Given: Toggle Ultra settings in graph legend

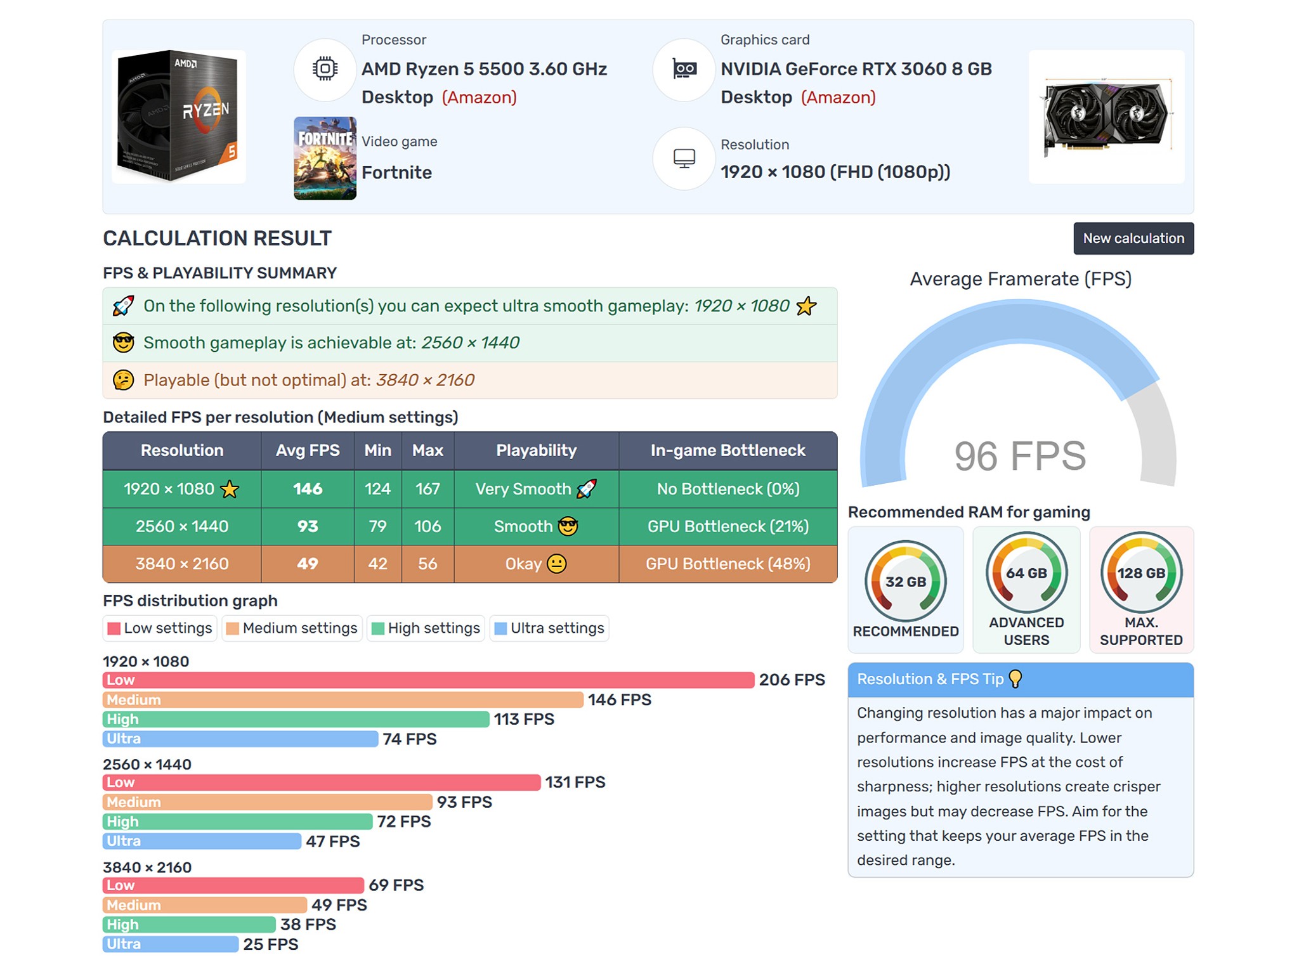Looking at the screenshot, I should tap(549, 628).
